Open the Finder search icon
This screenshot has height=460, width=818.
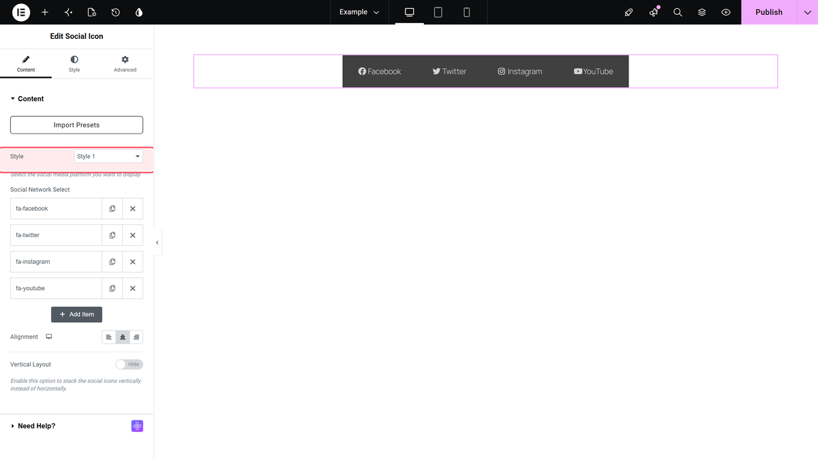coord(678,12)
